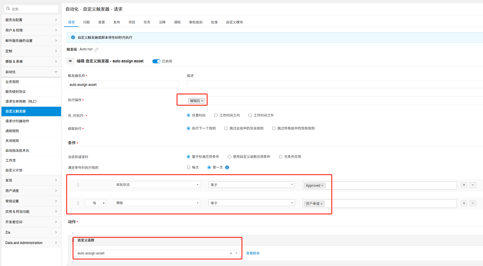This screenshot has width=483, height=266.
Task: Open the 自定义模块 tab
Action: click(x=234, y=22)
